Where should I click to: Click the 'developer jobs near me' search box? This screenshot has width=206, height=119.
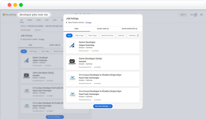(x=34, y=15)
